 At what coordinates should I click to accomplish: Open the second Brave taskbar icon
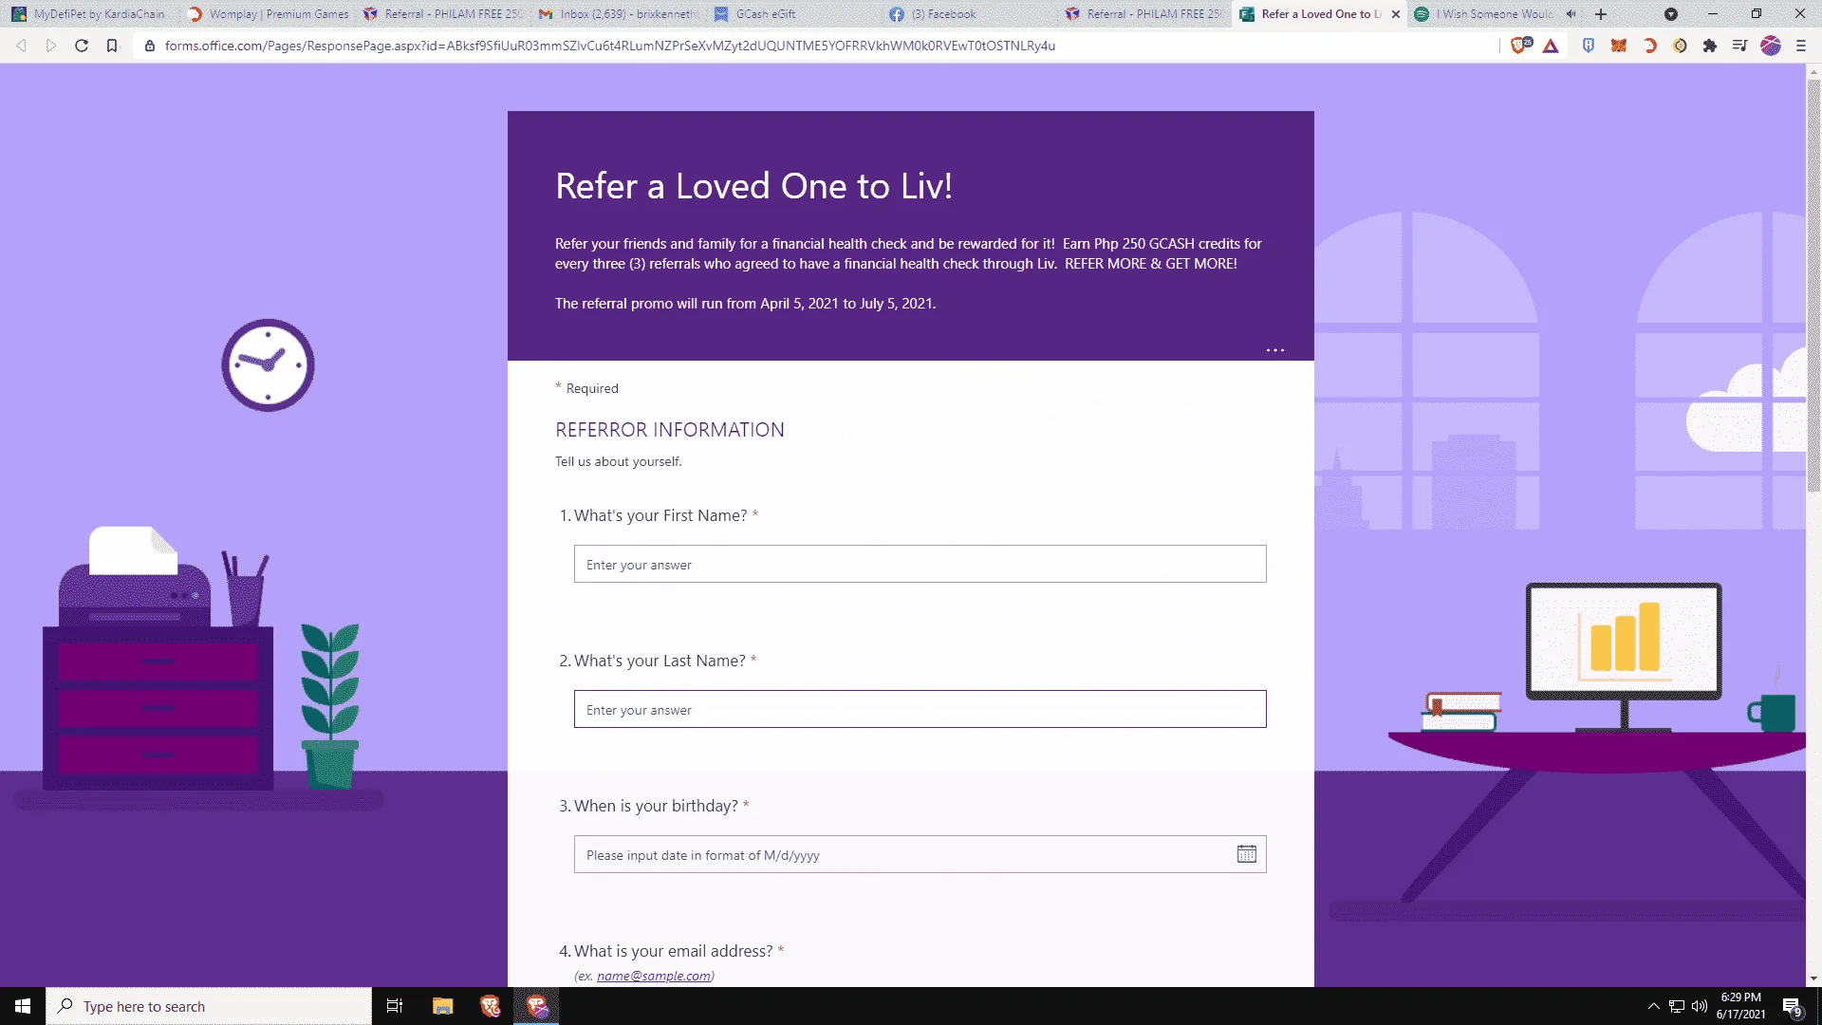tap(537, 1006)
